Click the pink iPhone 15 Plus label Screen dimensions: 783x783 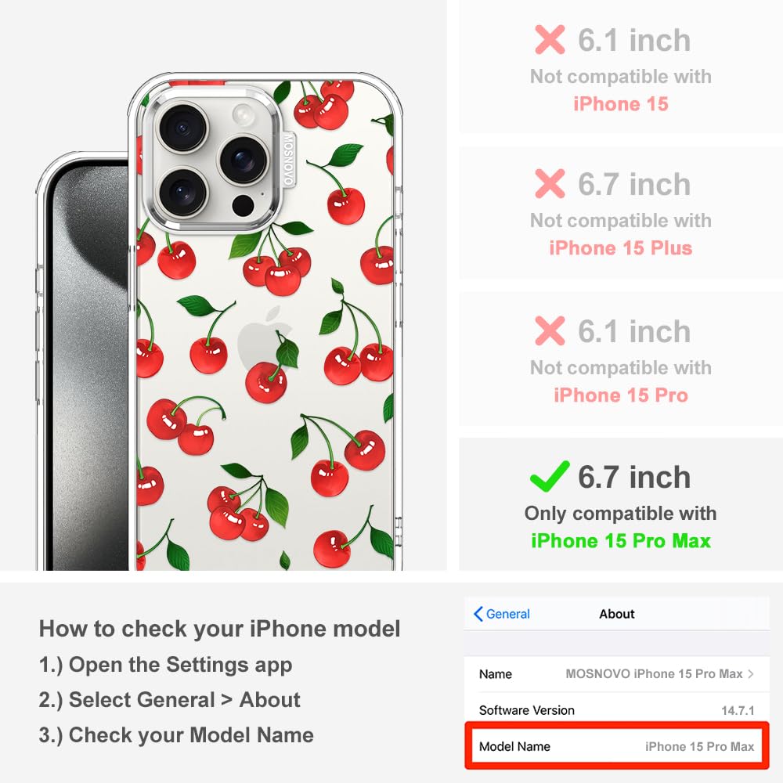click(x=621, y=247)
